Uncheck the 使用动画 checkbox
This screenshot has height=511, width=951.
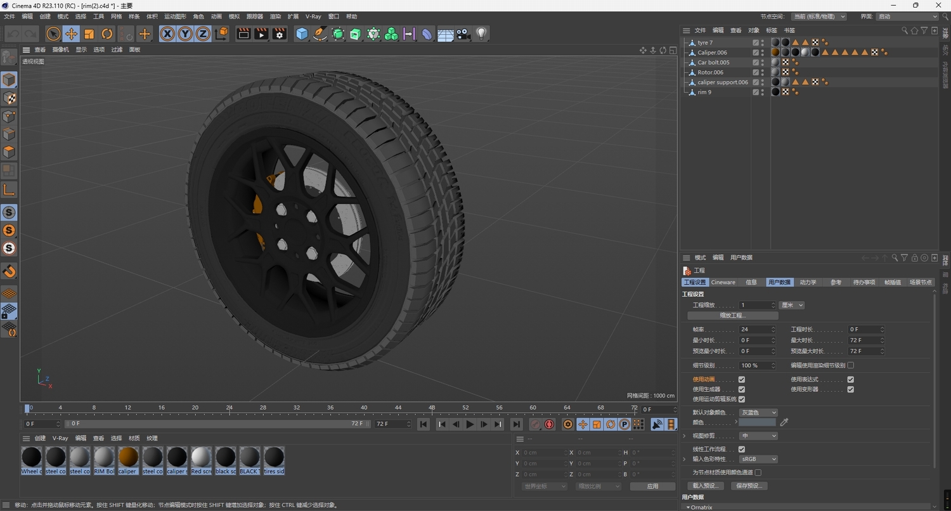click(x=742, y=379)
